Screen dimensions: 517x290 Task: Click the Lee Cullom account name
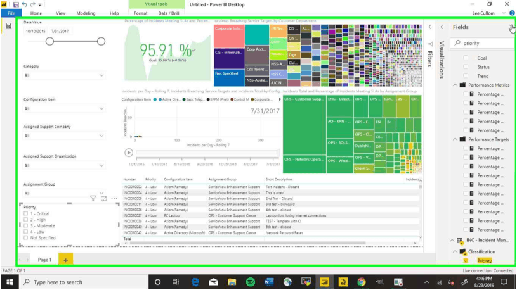tap(483, 13)
